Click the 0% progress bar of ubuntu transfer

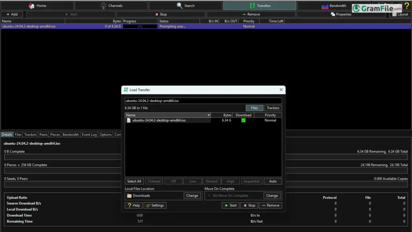coord(140,26)
